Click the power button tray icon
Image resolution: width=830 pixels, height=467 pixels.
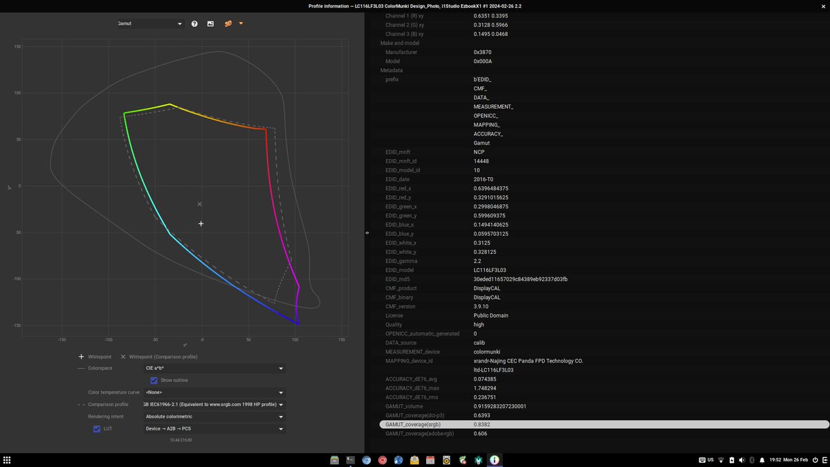[815, 460]
